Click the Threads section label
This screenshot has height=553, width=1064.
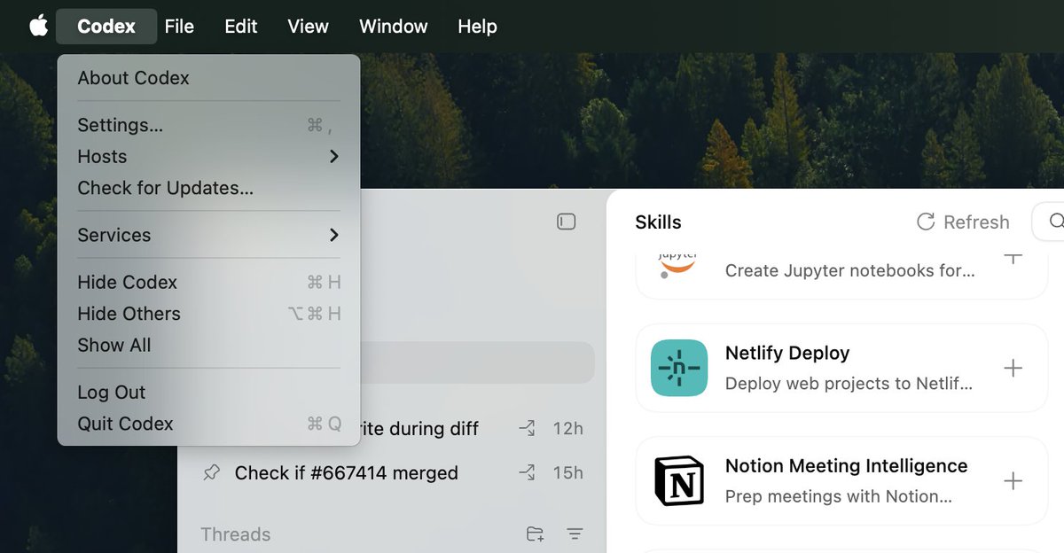tap(236, 534)
